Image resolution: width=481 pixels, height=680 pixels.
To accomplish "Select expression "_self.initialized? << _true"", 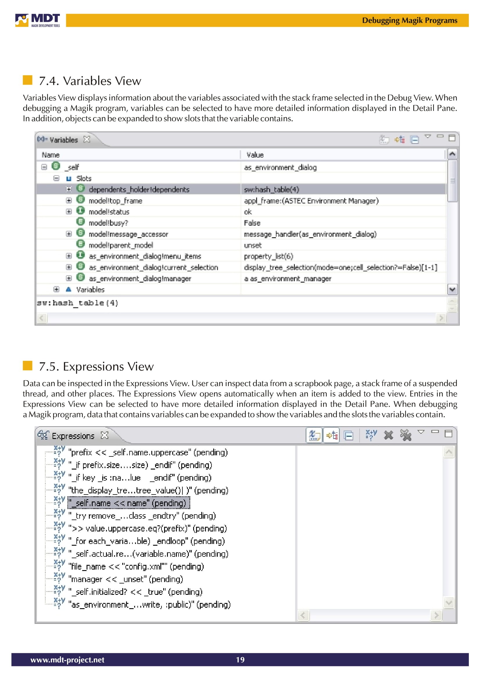I will coord(136,592).
